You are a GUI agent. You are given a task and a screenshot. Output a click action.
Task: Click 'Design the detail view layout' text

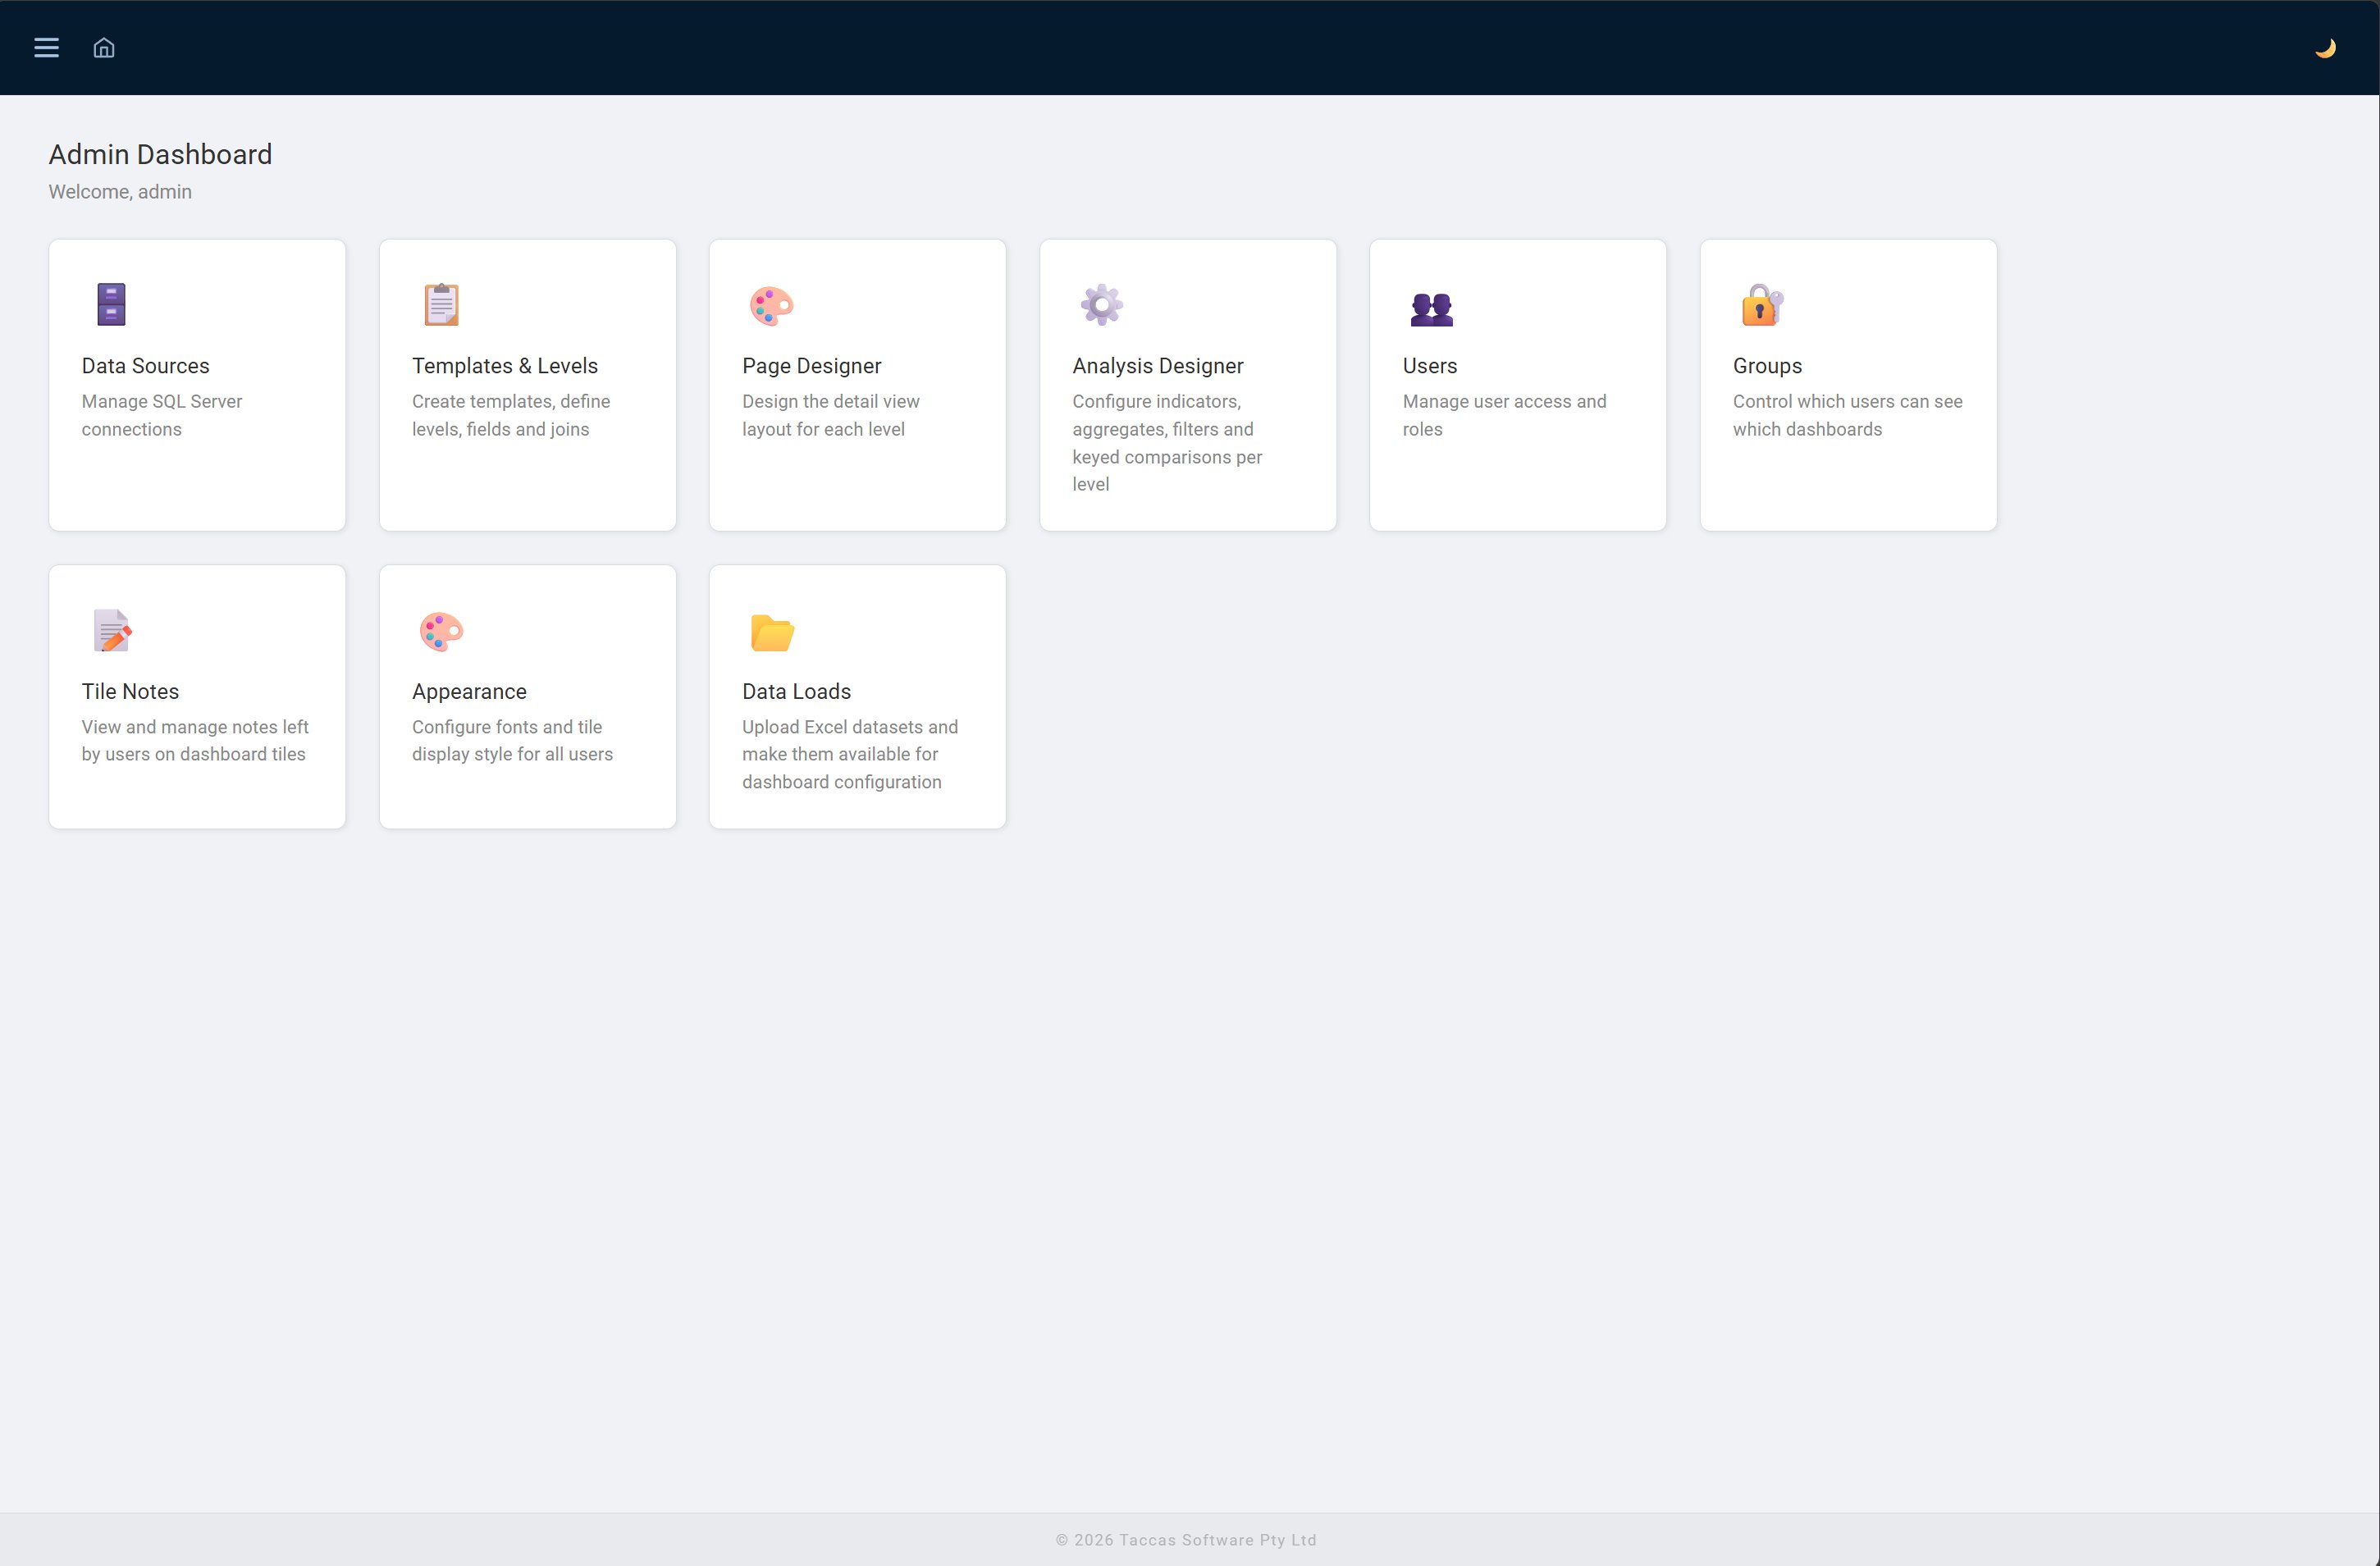pos(831,415)
